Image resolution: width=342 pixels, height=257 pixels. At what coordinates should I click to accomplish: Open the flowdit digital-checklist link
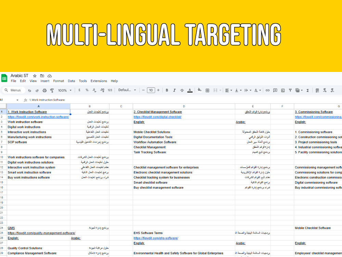pos(157,117)
